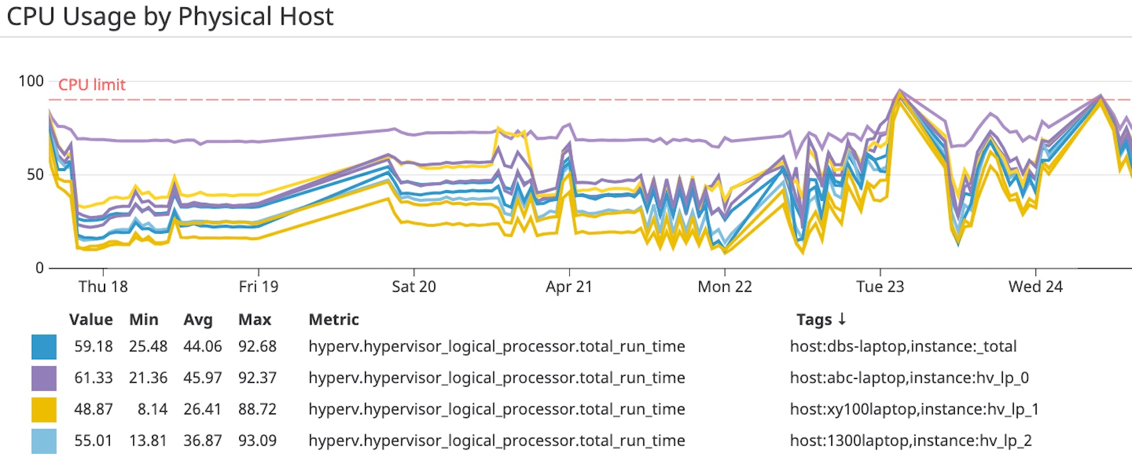Click the Max column header
Screen dimensions: 1132x457
pos(254,319)
